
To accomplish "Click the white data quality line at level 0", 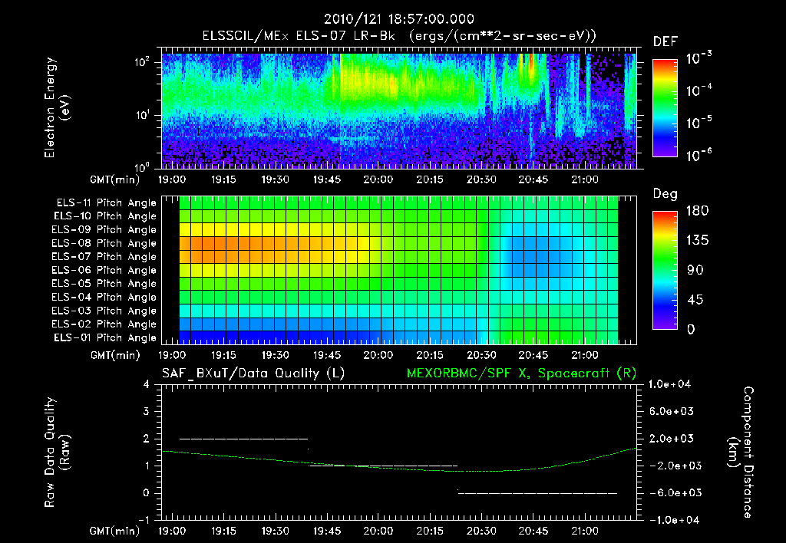I will pyautogui.click(x=538, y=493).
